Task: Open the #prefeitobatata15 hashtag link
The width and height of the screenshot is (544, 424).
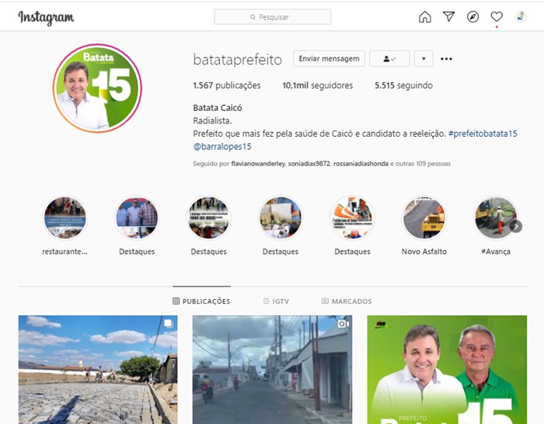Action: pyautogui.click(x=483, y=134)
